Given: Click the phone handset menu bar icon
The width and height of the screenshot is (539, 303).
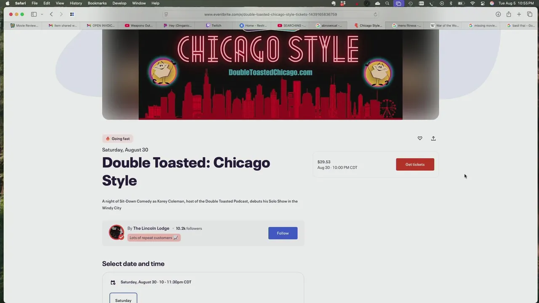Looking at the screenshot, I should [x=431, y=3].
